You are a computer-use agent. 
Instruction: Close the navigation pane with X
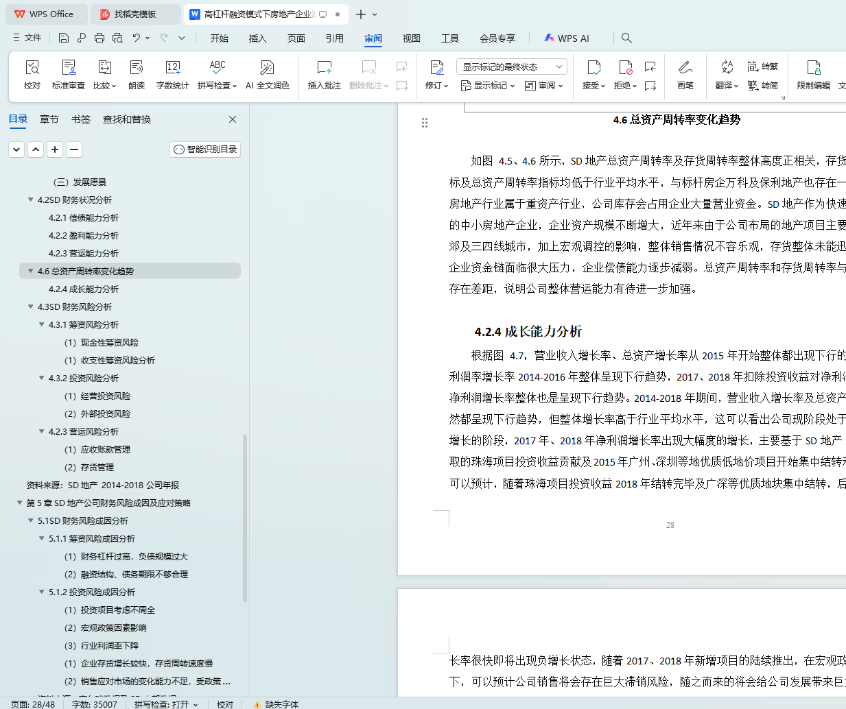[233, 119]
